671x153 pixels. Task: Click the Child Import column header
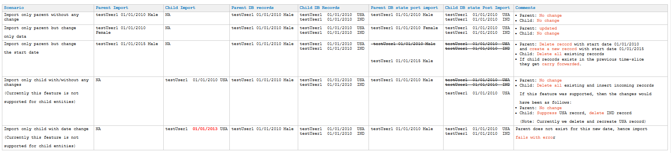point(180,8)
